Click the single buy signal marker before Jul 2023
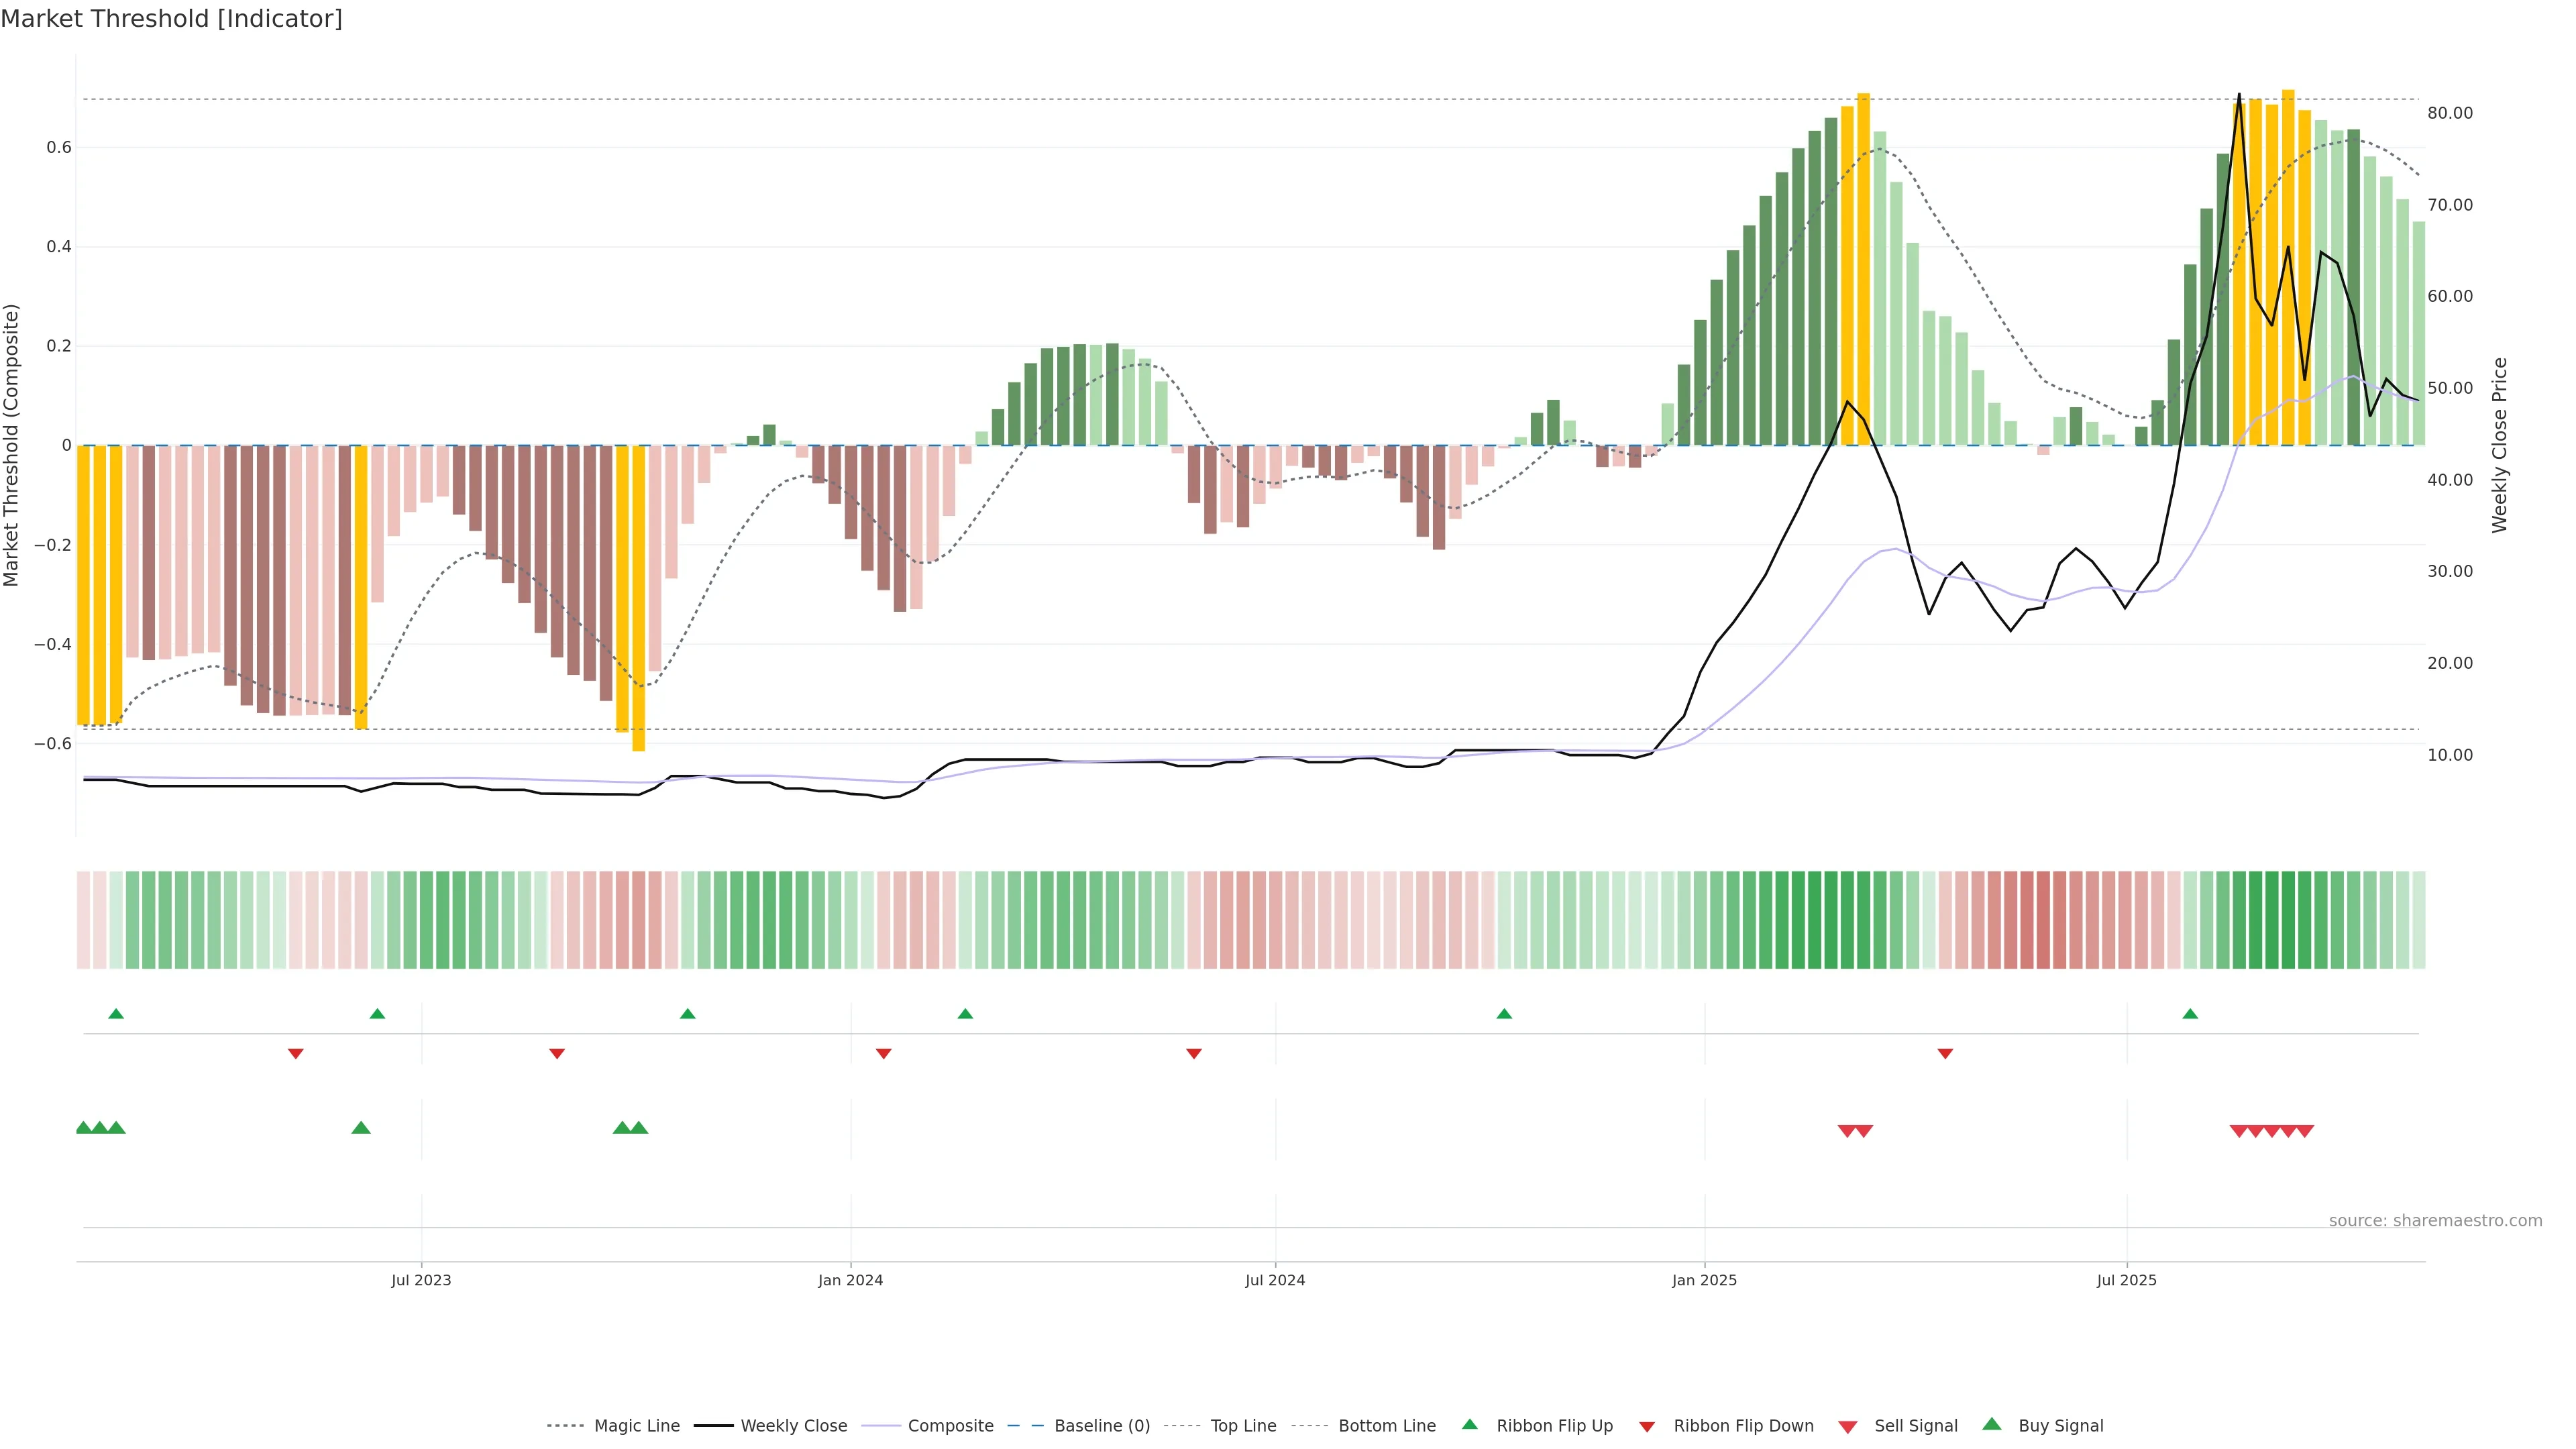The image size is (2576, 1449). (361, 1128)
